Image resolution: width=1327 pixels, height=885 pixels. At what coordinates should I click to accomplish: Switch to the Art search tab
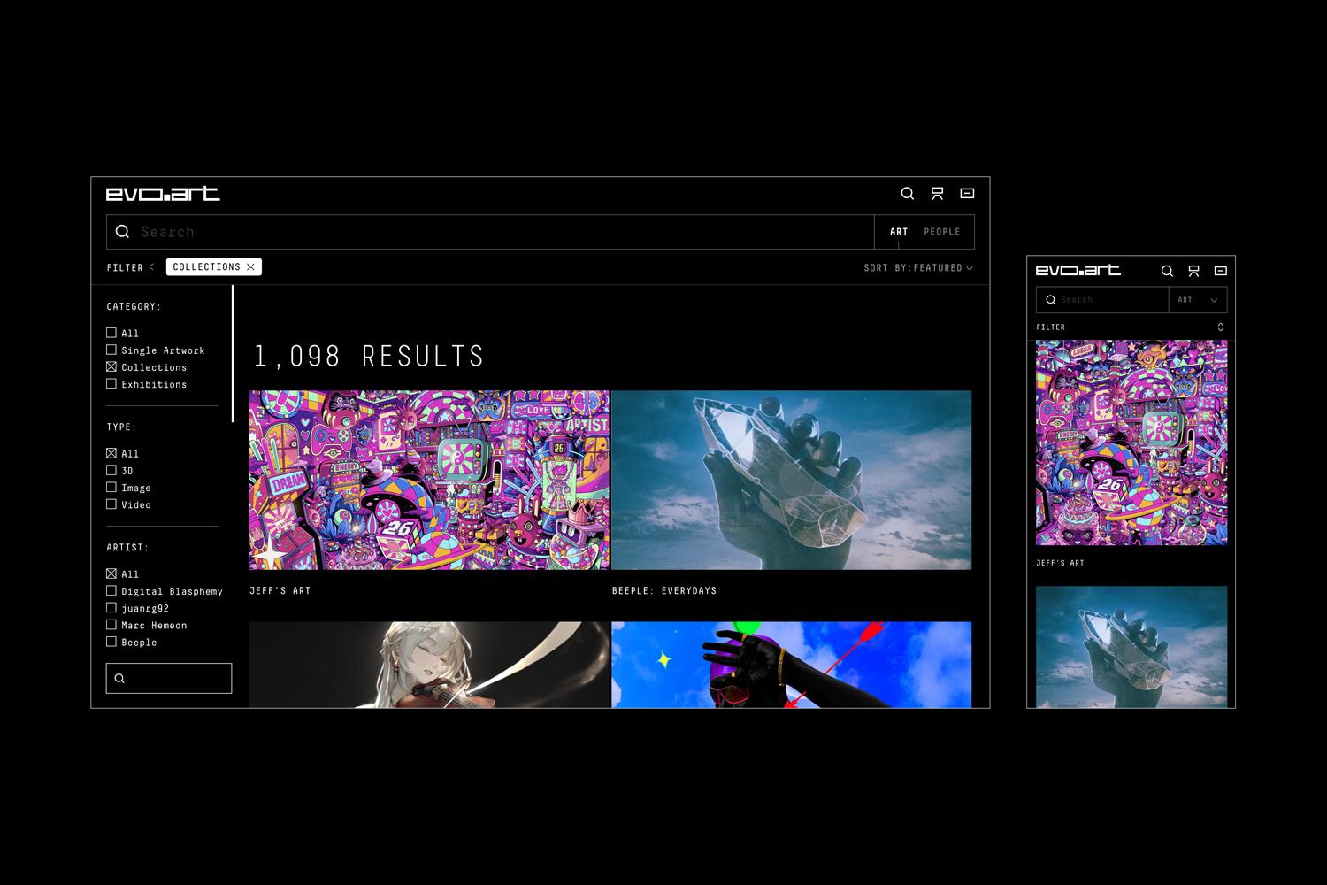click(x=899, y=232)
